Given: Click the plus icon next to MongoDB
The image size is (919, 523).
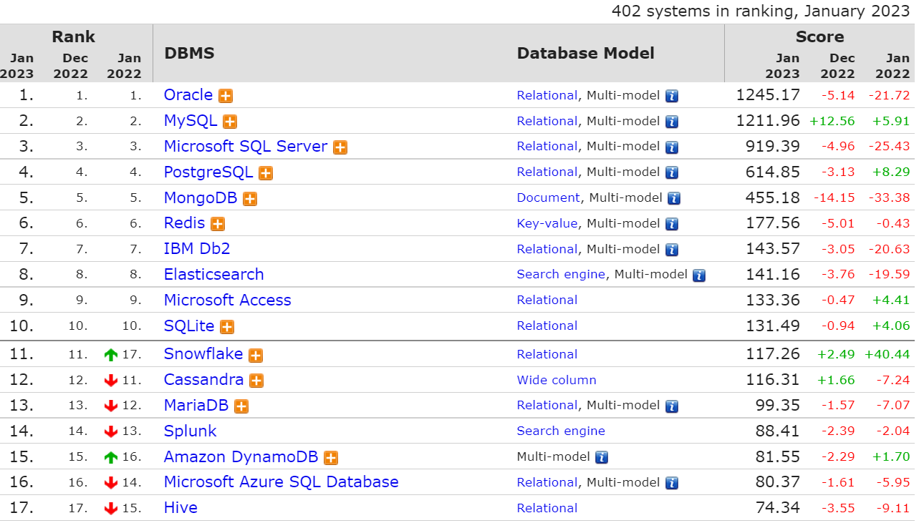Looking at the screenshot, I should coord(250,199).
